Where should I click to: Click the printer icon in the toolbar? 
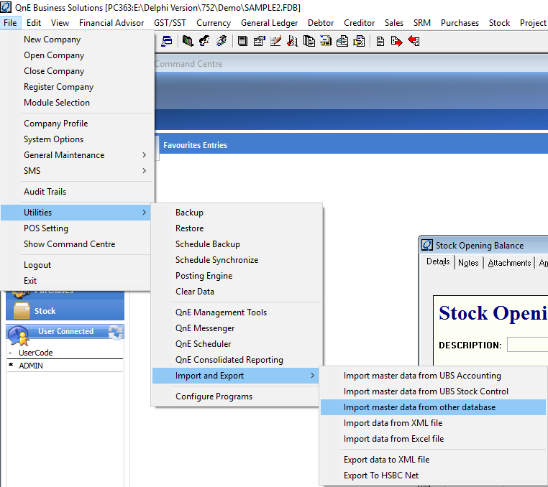tap(167, 41)
